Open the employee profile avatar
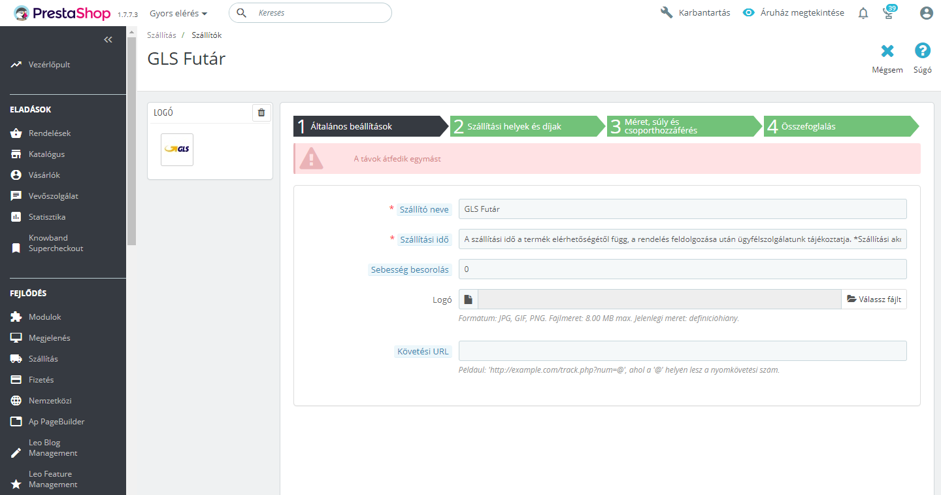The image size is (941, 495). coord(926,13)
